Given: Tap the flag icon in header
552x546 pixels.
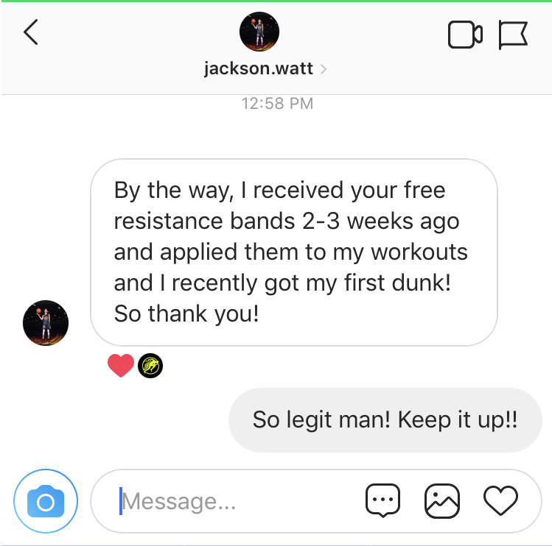Looking at the screenshot, I should click(513, 35).
